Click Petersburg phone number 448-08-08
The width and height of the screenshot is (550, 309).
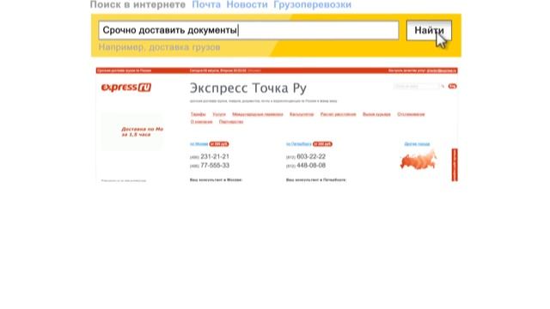coord(311,166)
